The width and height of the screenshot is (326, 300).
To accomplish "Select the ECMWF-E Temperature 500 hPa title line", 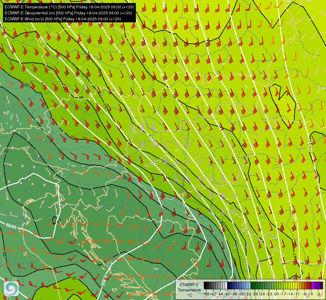I will pyautogui.click(x=69, y=7).
